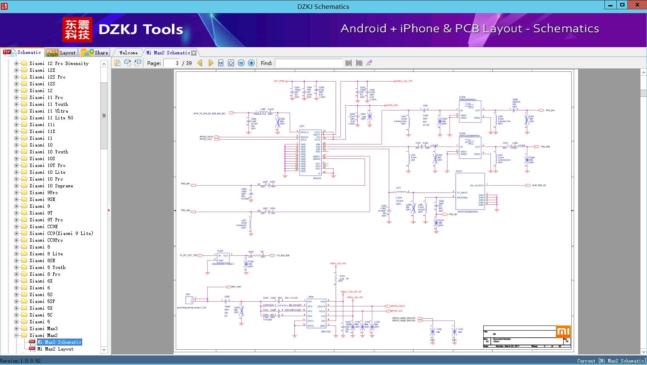
Task: Collapse the Xiaomi Max2 node
Action: point(17,335)
